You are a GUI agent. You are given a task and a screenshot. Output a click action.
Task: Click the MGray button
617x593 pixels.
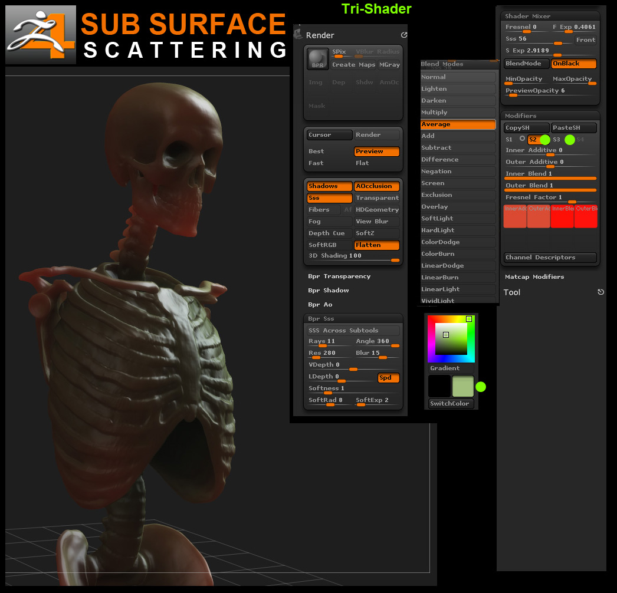point(389,64)
